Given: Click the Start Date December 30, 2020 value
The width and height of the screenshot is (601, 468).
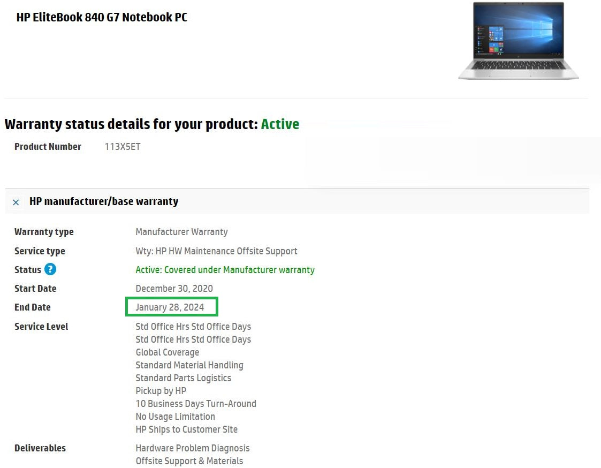Looking at the screenshot, I should (x=174, y=288).
